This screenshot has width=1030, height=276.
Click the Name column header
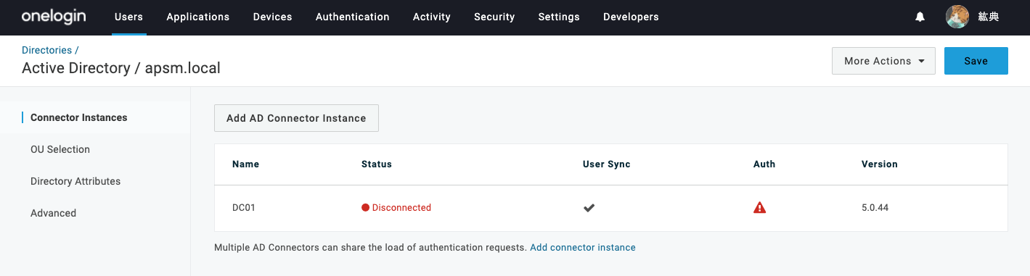point(245,164)
